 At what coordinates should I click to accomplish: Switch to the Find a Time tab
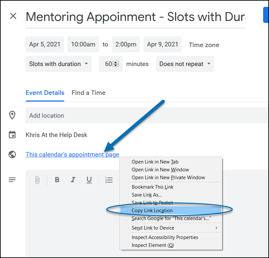(89, 93)
